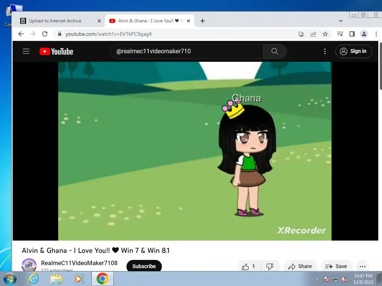
Task: Toggle Chrome side panel icon
Action: click(x=352, y=34)
